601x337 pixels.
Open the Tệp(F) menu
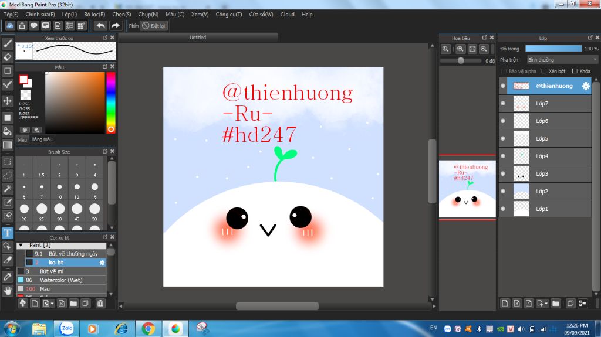point(11,15)
